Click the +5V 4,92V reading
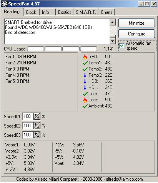This screenshot has width=158, height=183. [x=69, y=157]
